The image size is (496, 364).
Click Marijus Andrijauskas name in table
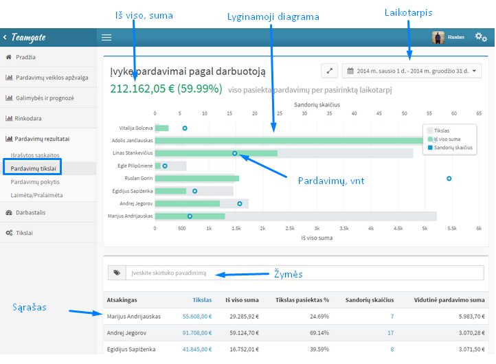tap(134, 316)
